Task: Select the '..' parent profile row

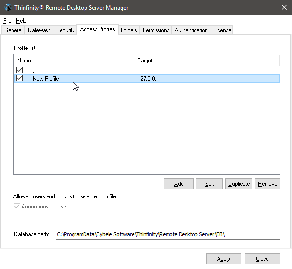Action: coord(147,71)
